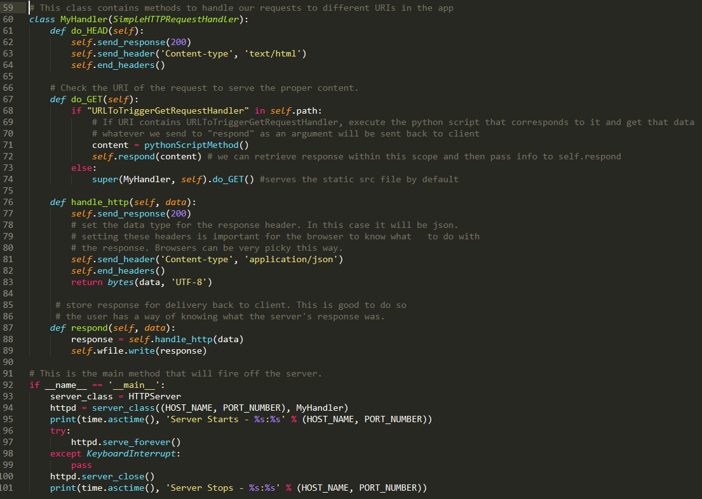Click self.end_headers() on line 64

(118, 65)
